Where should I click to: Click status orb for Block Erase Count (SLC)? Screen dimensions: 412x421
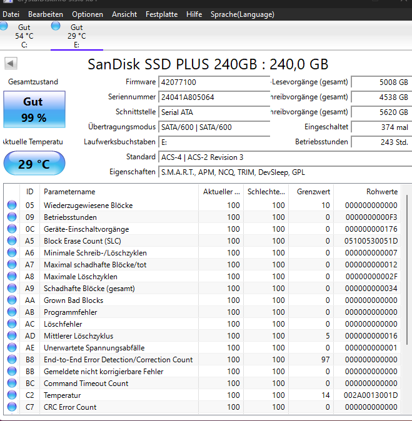pyautogui.click(x=12, y=240)
